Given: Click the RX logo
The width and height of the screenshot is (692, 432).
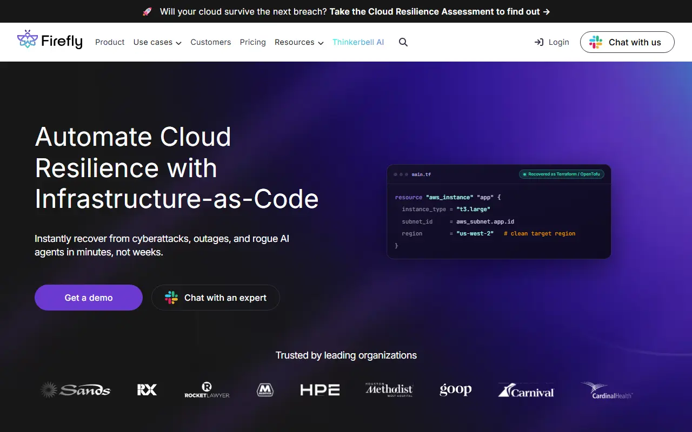Looking at the screenshot, I should tap(147, 389).
